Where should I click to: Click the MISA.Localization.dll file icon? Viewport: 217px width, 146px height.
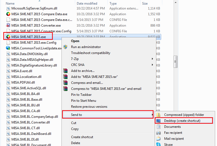click(x=8, y=77)
